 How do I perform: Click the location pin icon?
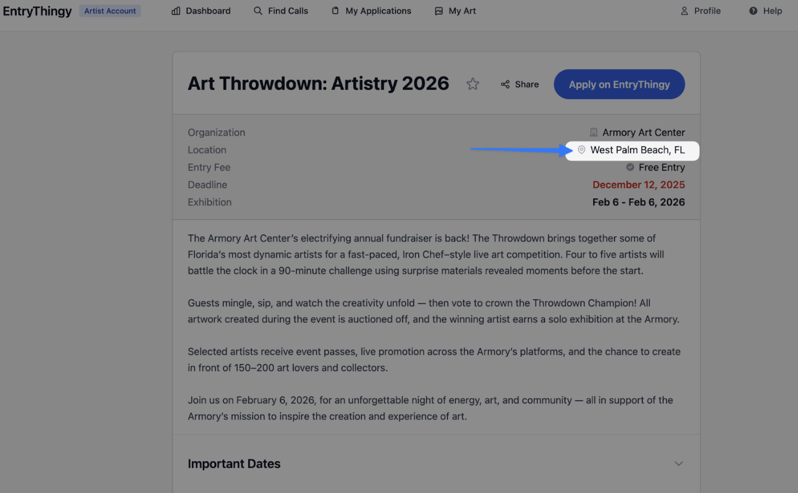(581, 150)
